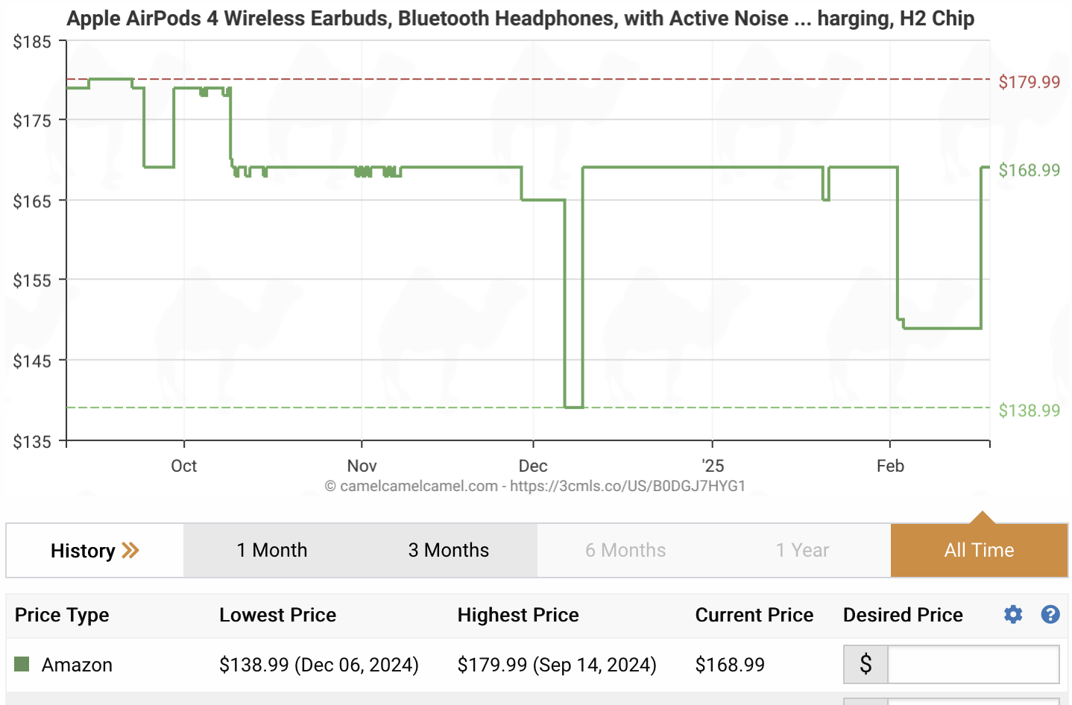Click the Apple AirPods 4 product title
This screenshot has width=1072, height=705.
(x=520, y=18)
